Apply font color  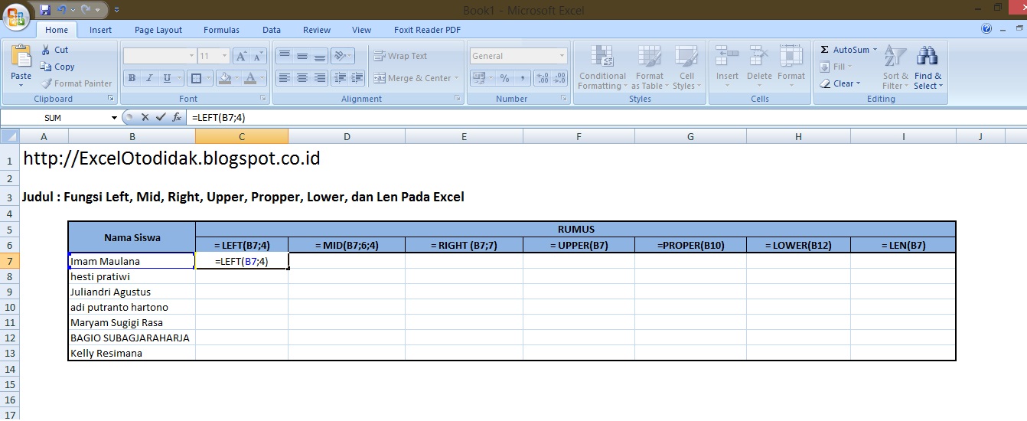[x=249, y=78]
